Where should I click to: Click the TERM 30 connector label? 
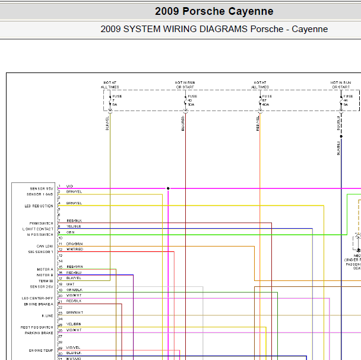coord(46,281)
